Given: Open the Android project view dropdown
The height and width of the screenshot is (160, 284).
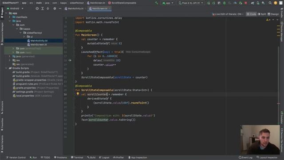Looking at the screenshot, I should pyautogui.click(x=15, y=8).
